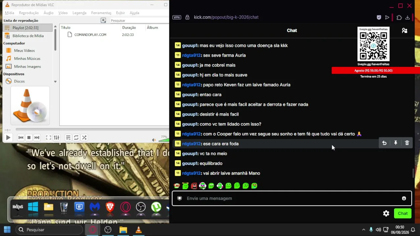This screenshot has height=236, width=420.
Task: Expand hidden system tray icons chevron
Action: [x=363, y=230]
